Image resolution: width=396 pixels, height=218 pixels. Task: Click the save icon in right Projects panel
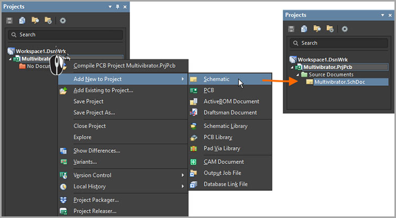291,29
